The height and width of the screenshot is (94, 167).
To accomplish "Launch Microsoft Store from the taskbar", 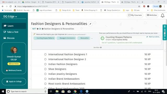I will click(63, 91).
